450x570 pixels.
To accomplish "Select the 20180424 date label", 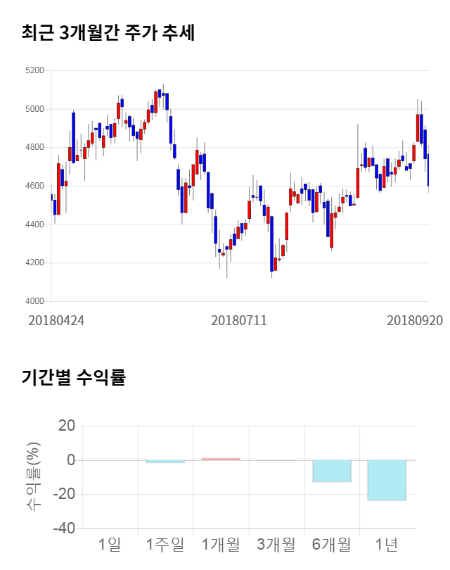I will (56, 320).
